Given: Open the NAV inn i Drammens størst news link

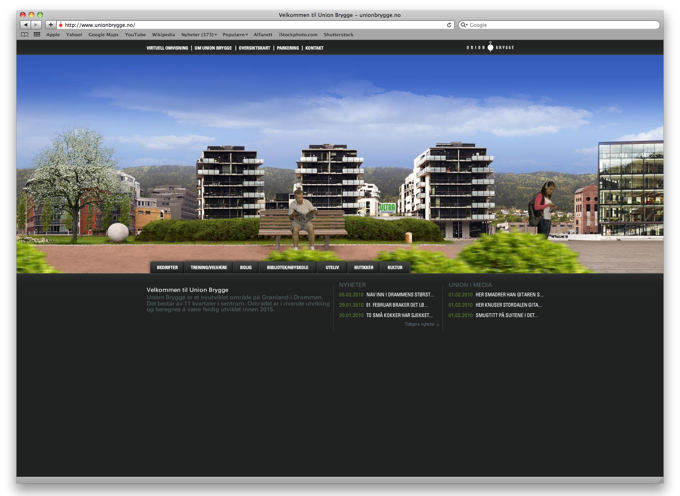Looking at the screenshot, I should [x=400, y=295].
